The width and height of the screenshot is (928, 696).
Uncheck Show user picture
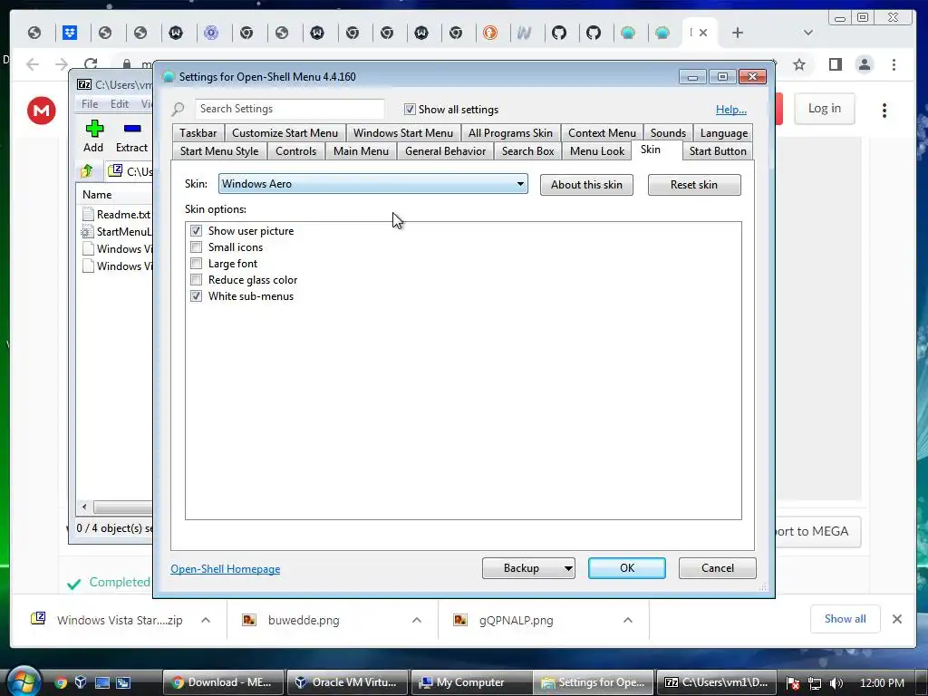point(196,231)
